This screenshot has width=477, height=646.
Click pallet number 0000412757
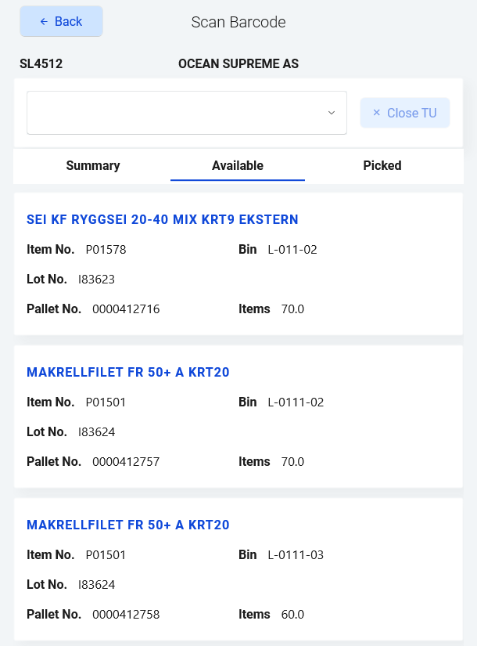tap(126, 462)
